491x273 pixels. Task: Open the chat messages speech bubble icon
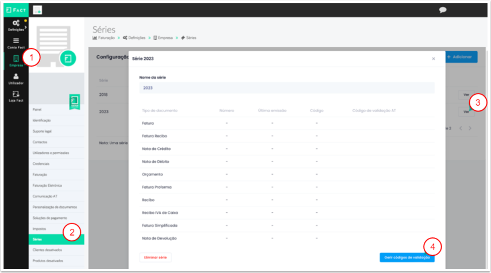pos(443,10)
